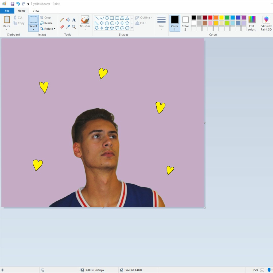Toggle Color 1 as the active color
Viewport: 273px width, 273px height.
[x=175, y=23]
